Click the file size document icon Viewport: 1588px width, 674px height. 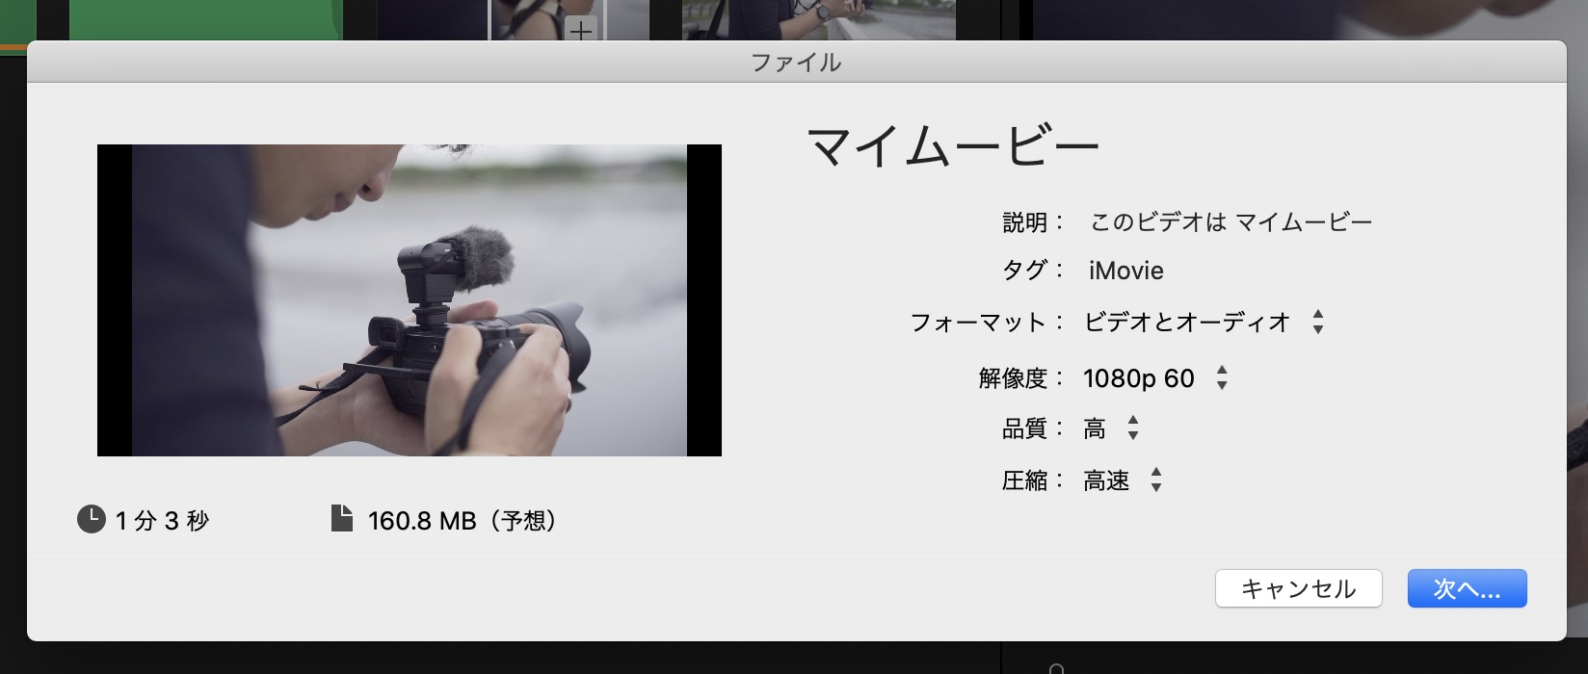coord(342,519)
